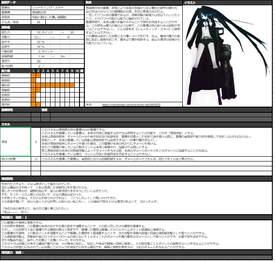Screen dimensions: 275x262
Task: Click the 本体： label cell
Action: coord(93,104)
